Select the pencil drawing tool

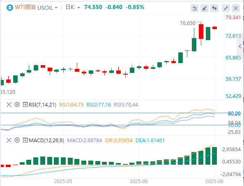(x=205, y=8)
